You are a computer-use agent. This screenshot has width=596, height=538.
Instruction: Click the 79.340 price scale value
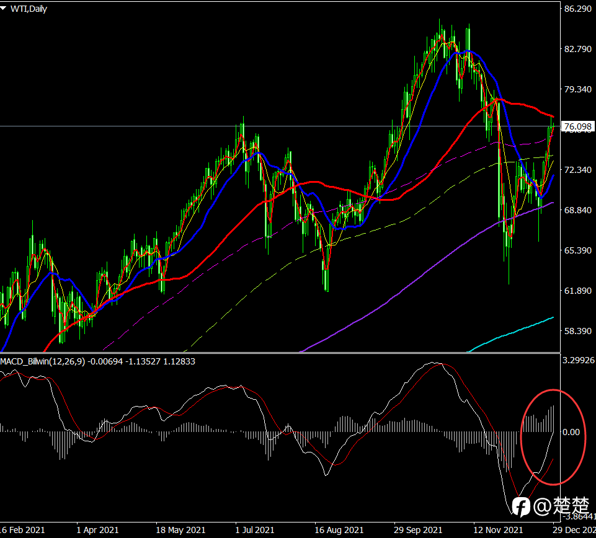pyautogui.click(x=578, y=89)
